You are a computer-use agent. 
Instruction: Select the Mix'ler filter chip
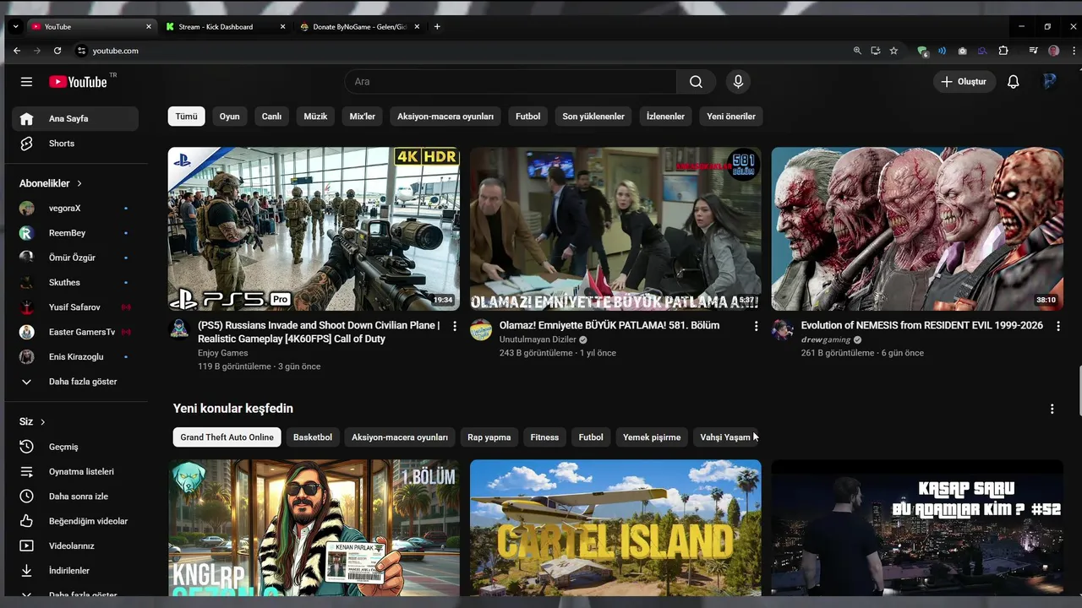point(363,117)
